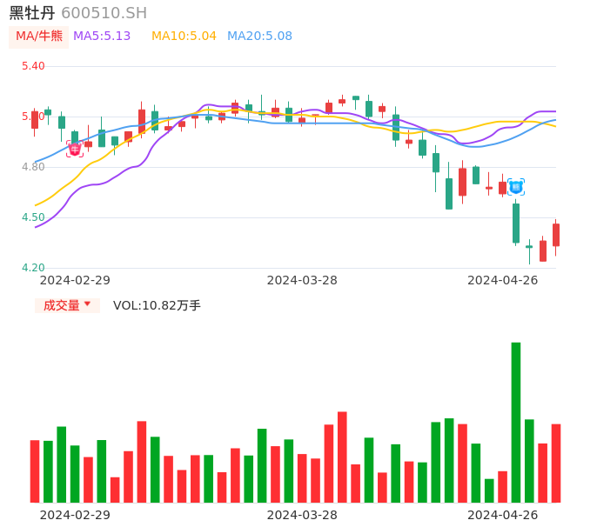Click the 2024-04-26 date on price chart
The width and height of the screenshot is (597, 527).
pos(503,280)
